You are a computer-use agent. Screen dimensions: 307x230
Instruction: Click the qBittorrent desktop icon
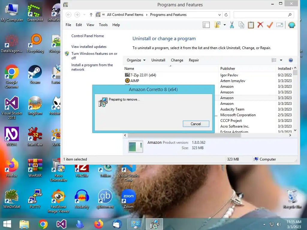point(105,199)
